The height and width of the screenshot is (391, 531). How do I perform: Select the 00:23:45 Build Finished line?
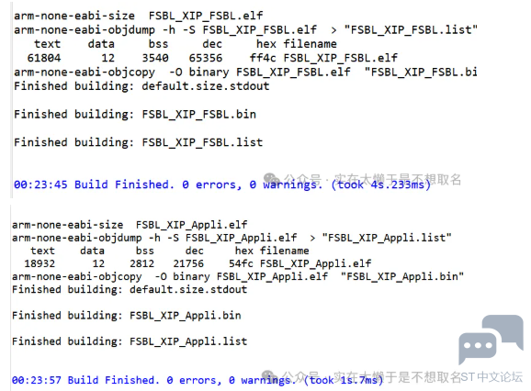[x=222, y=184]
